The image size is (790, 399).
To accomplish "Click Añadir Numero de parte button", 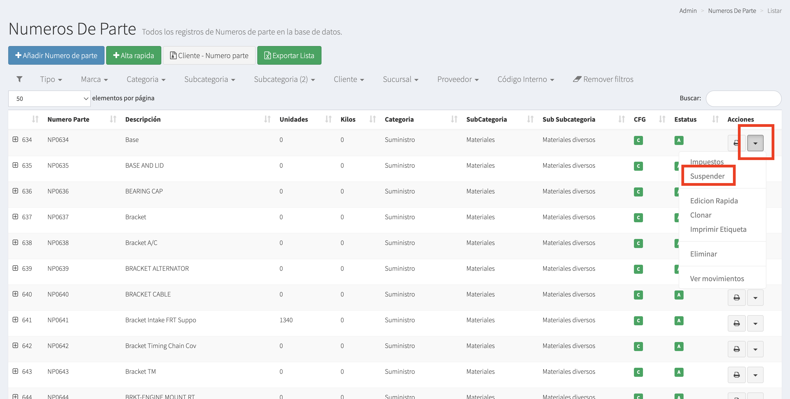I will 57,55.
